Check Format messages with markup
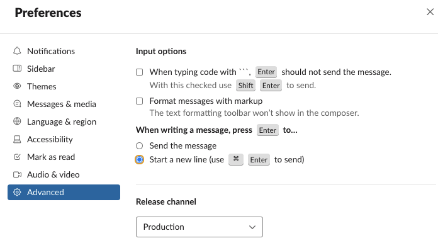This screenshot has height=243, width=438. click(139, 101)
